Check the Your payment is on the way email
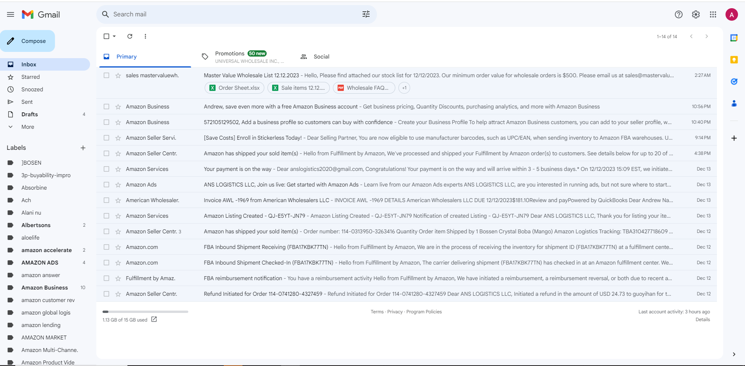745x366 pixels. (x=106, y=169)
